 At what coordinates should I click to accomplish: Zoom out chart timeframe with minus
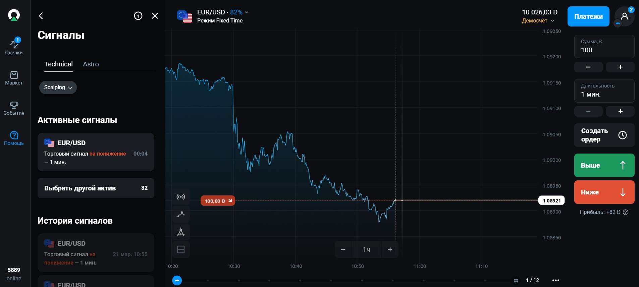[x=343, y=249]
